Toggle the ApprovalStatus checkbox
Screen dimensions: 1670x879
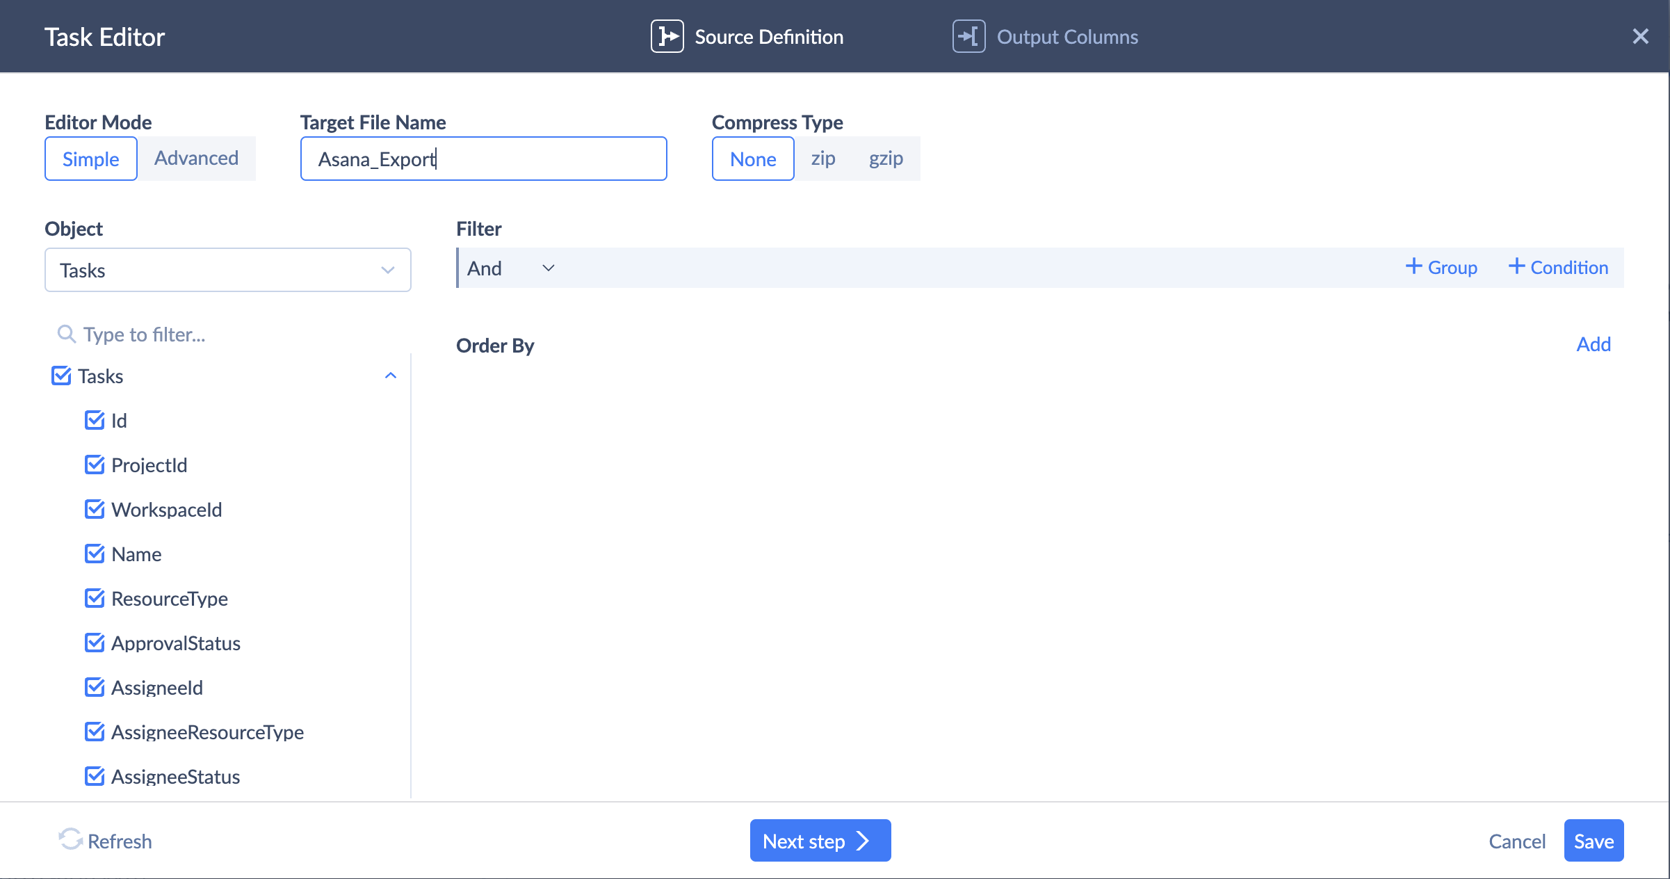point(95,643)
